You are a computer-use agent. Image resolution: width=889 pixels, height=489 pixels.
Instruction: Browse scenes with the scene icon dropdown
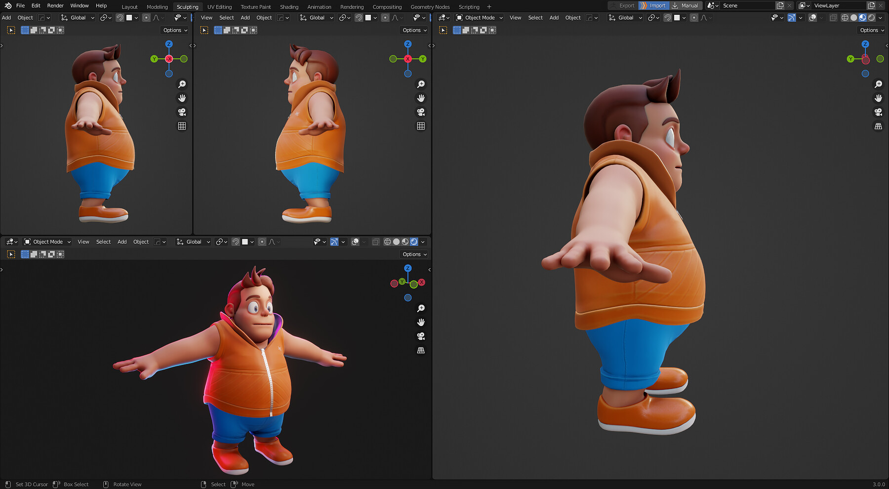pos(713,5)
